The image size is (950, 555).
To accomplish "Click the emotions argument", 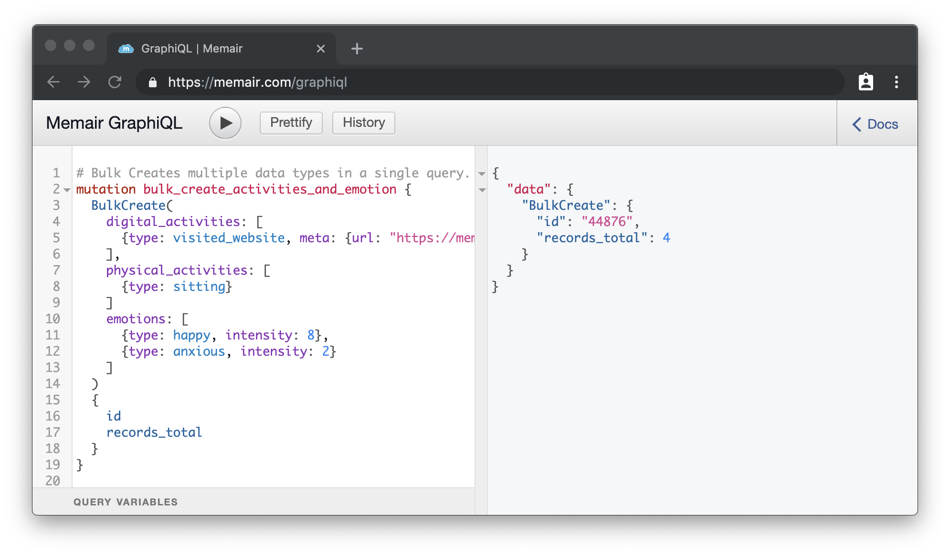I will point(136,319).
